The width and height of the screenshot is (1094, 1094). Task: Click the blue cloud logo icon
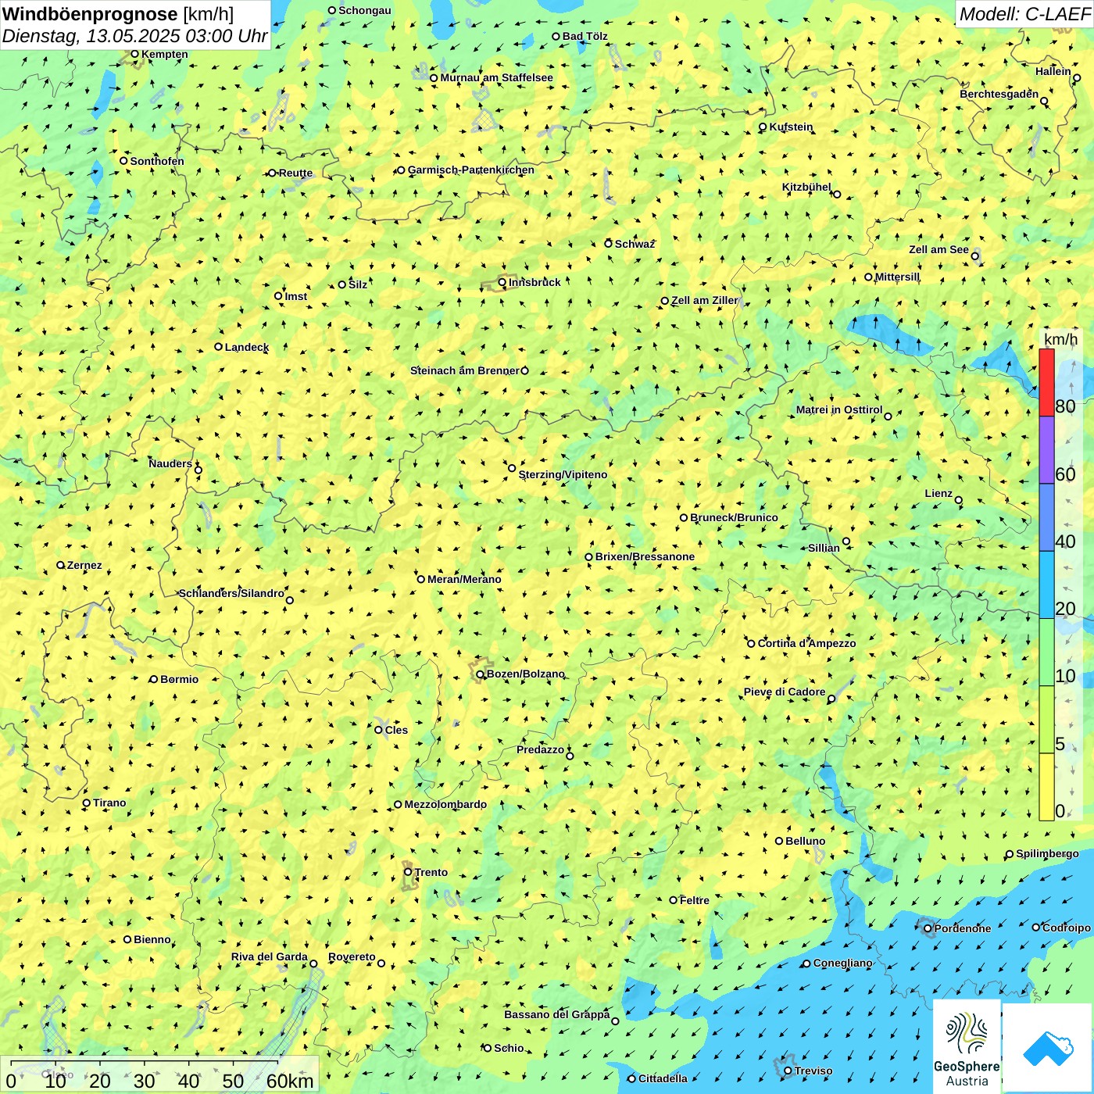[1048, 1048]
